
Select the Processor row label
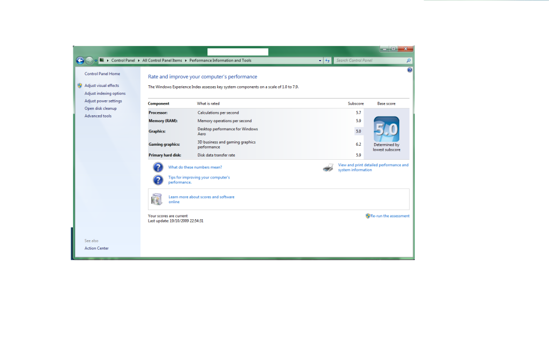coord(158,113)
